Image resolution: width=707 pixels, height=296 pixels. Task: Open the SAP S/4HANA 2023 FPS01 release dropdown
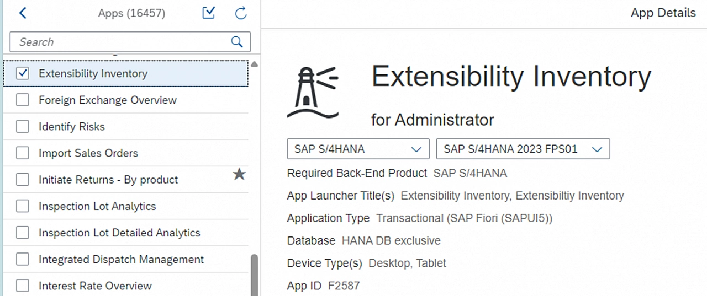click(523, 149)
